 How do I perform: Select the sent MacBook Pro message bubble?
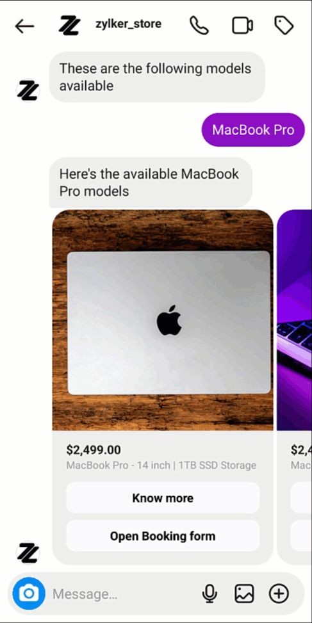[253, 130]
